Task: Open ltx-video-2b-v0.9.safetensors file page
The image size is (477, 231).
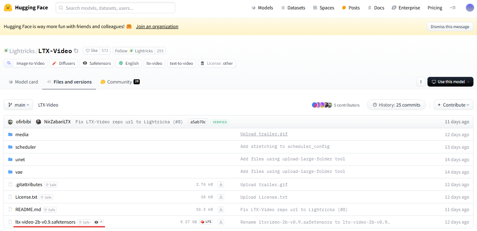Action: (45, 222)
